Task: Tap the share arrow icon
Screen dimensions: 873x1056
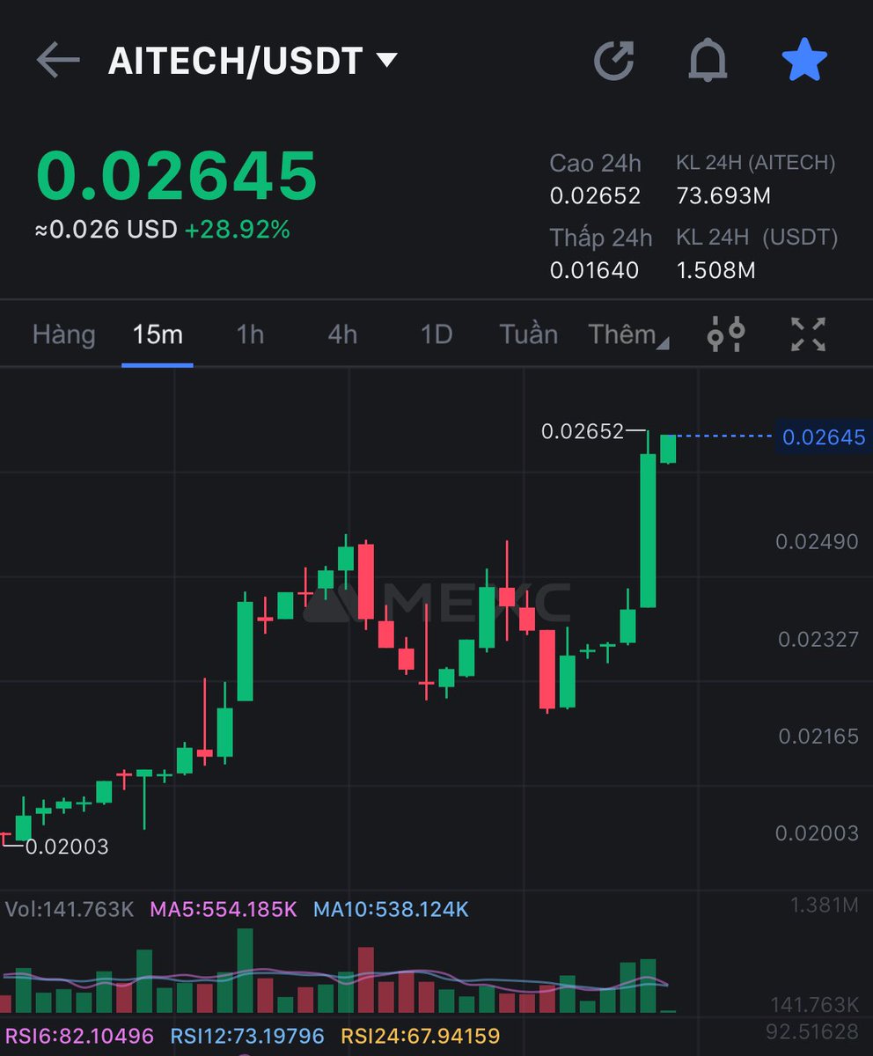Action: point(613,61)
